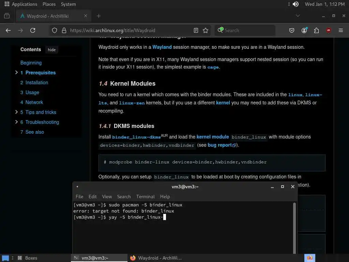Viewport: 349px width, 262px height.
Task: Open a new tab with plus icon
Action: click(x=98, y=16)
